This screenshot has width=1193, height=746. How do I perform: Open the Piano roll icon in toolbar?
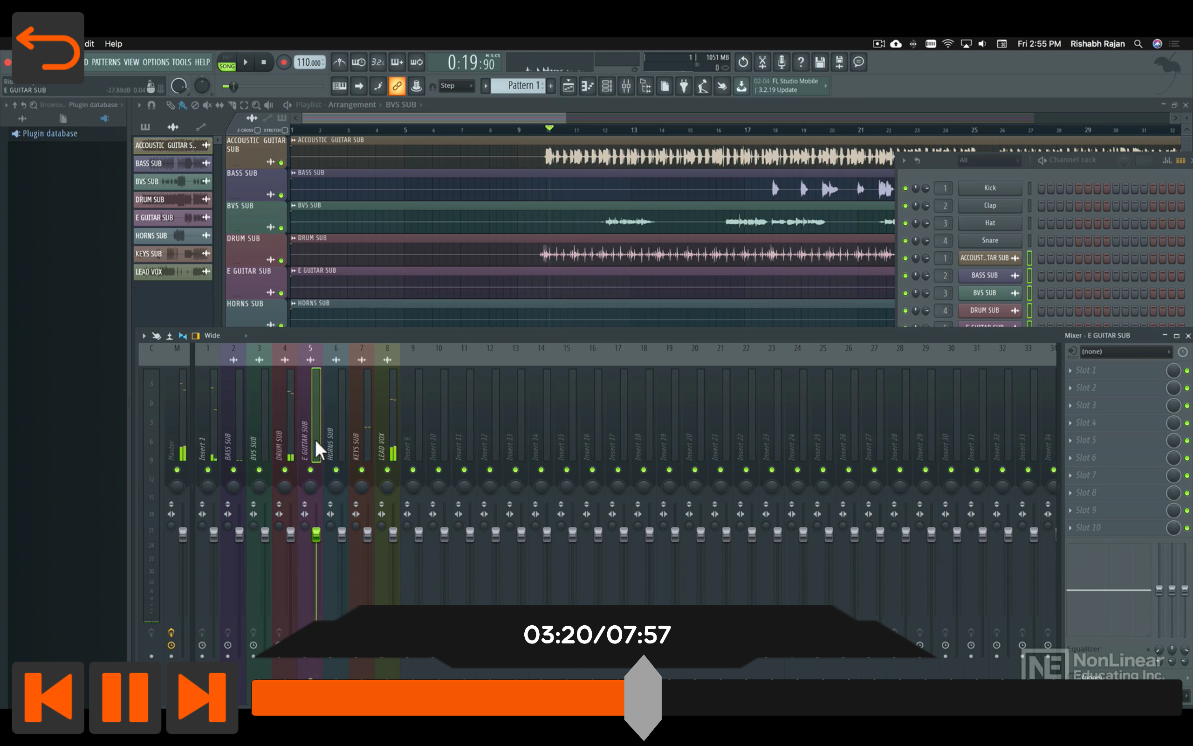click(587, 86)
